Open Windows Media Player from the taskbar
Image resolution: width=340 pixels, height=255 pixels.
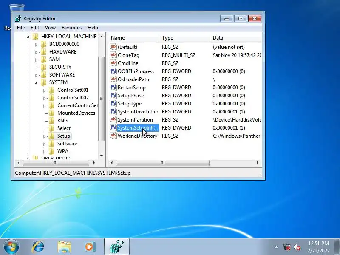click(x=90, y=247)
